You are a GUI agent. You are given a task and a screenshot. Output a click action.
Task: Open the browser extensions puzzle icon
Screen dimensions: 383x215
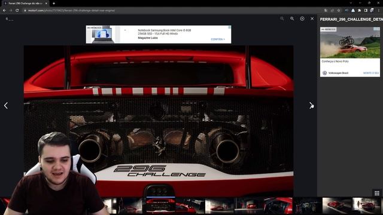(x=359, y=11)
